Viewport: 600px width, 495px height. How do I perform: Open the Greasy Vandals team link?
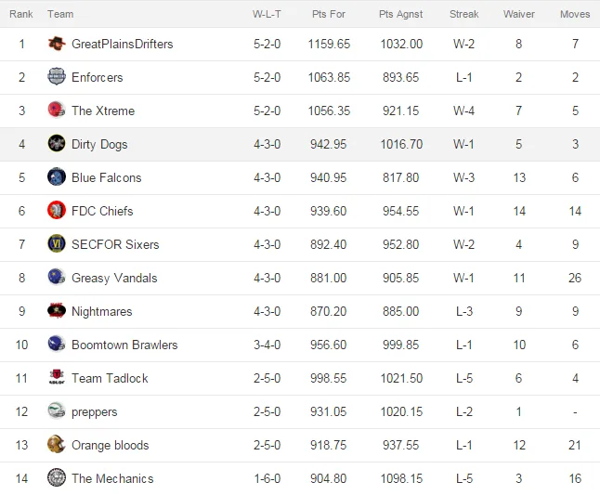click(x=114, y=278)
